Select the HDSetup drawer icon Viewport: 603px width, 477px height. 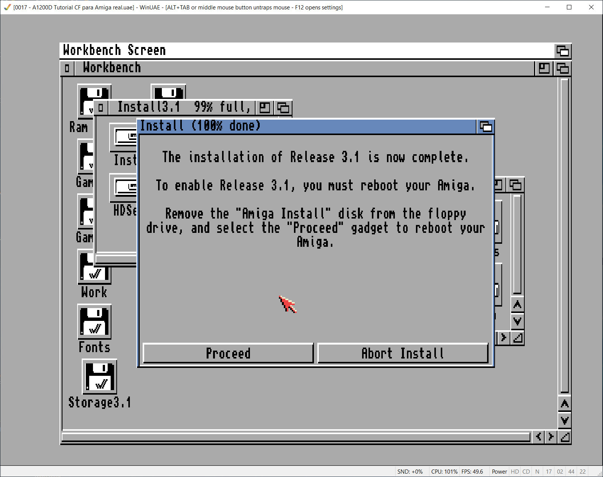click(123, 188)
